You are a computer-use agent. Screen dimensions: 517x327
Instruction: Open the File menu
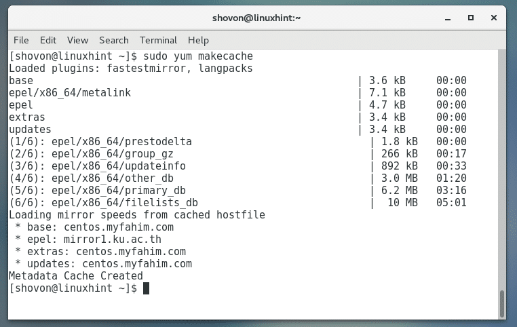point(21,40)
